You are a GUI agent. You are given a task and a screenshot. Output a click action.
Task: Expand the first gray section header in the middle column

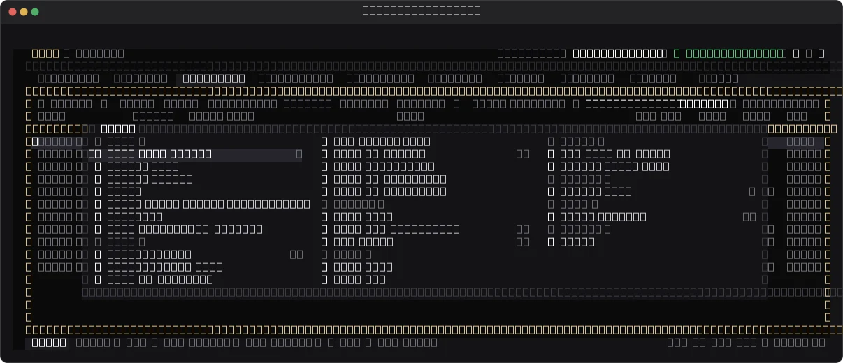(x=352, y=204)
